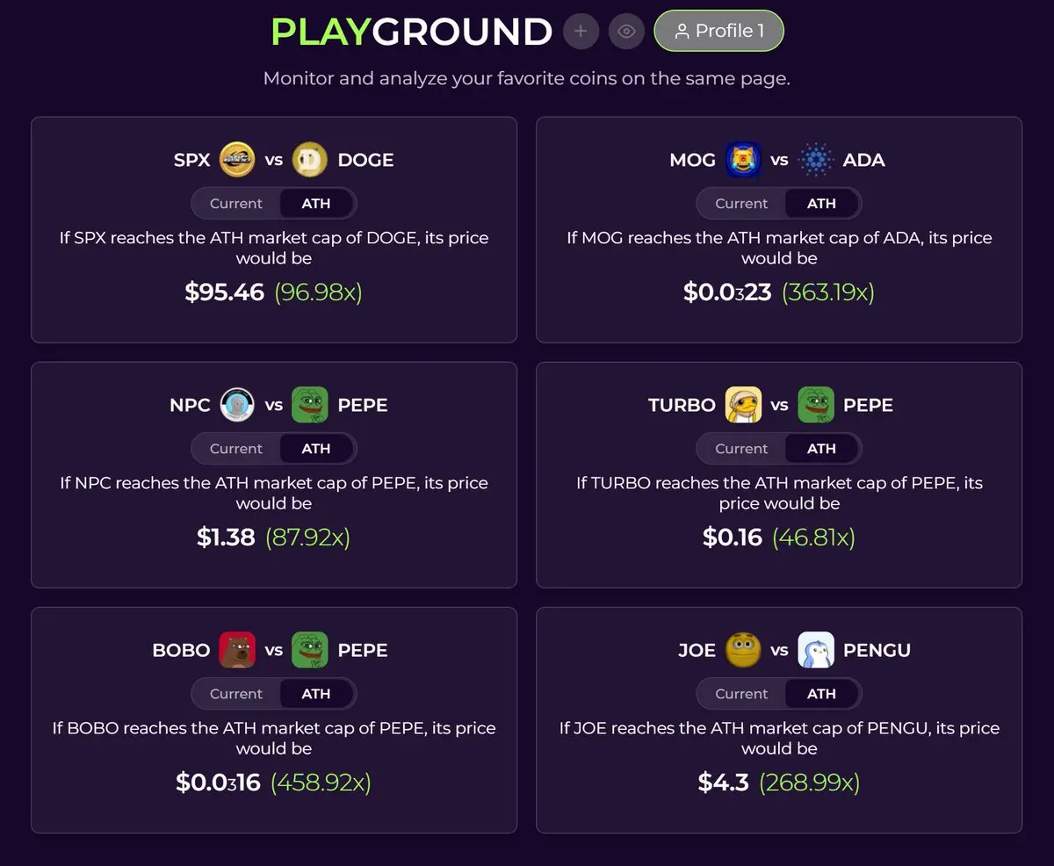The height and width of the screenshot is (866, 1054).
Task: Select the MOG coin icon
Action: [743, 160]
